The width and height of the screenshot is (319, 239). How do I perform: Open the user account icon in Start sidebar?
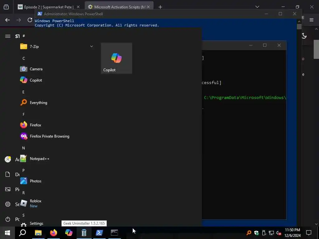pyautogui.click(x=8, y=159)
